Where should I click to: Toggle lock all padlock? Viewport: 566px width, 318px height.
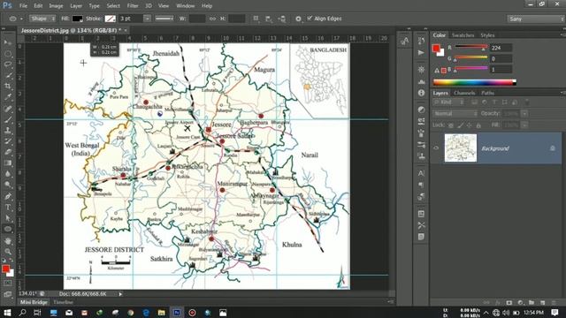[478, 125]
